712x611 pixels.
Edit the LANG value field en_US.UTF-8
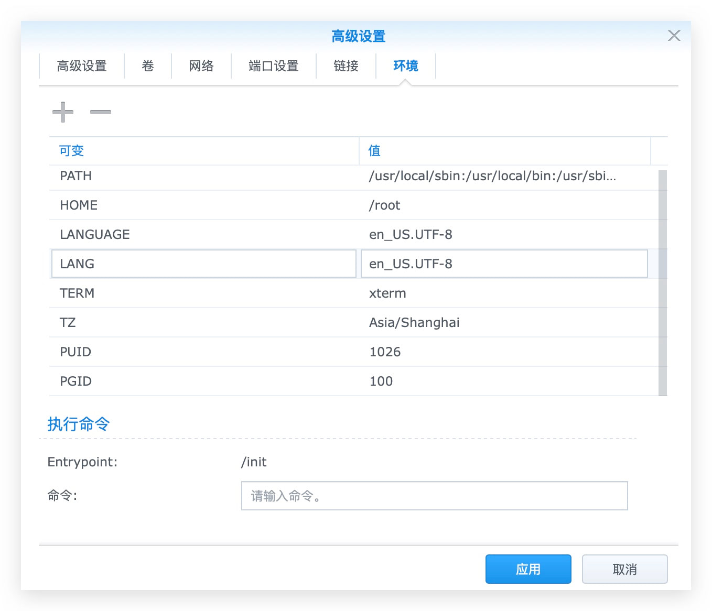click(x=504, y=264)
